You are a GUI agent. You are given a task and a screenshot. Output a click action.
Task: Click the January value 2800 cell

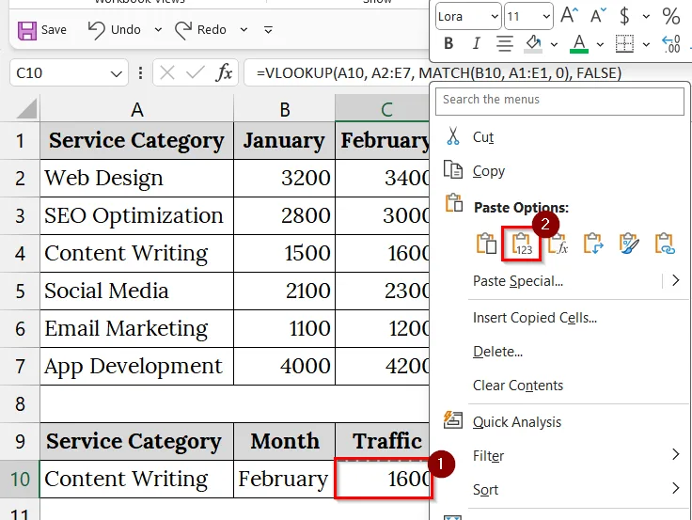[x=284, y=216]
